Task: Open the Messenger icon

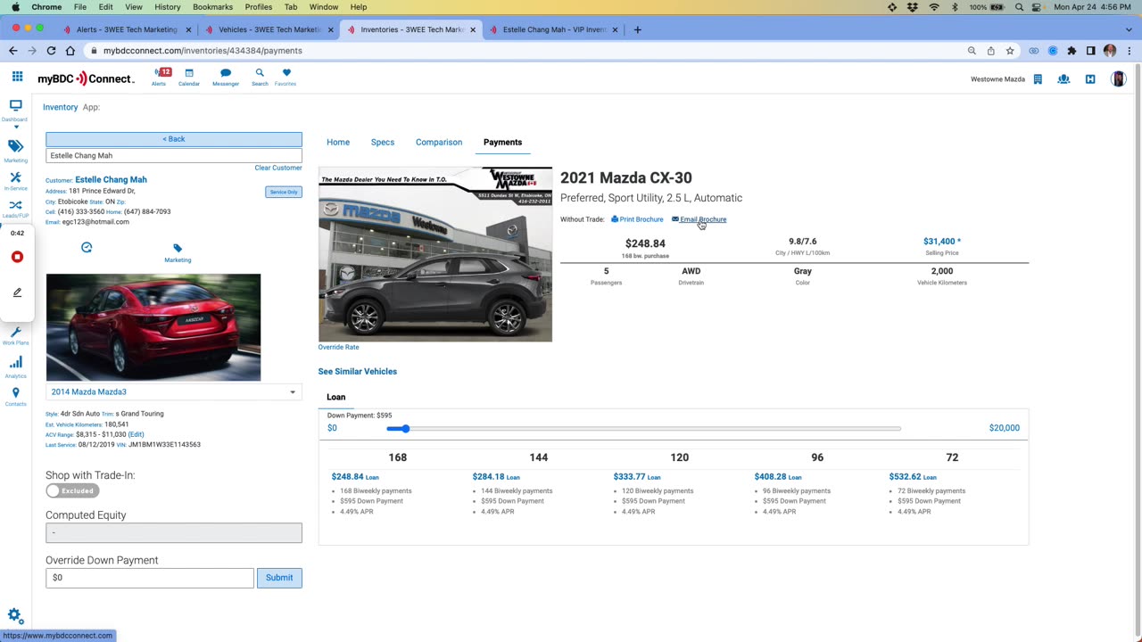Action: coord(226,77)
